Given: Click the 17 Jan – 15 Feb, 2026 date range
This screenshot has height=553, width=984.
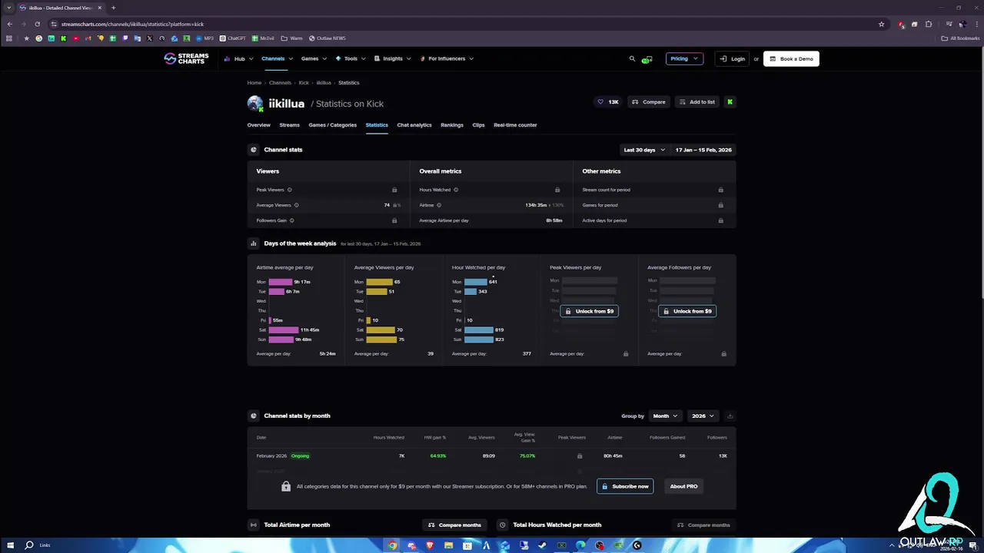Looking at the screenshot, I should tap(703, 150).
